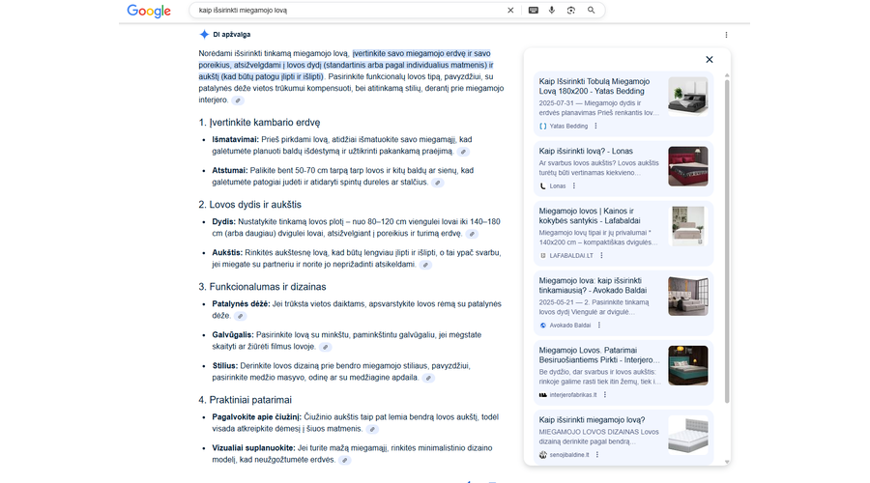
Task: Click the magnifier search button
Action: (591, 11)
